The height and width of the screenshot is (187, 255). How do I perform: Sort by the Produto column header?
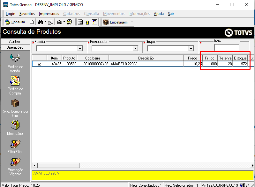tap(69, 58)
